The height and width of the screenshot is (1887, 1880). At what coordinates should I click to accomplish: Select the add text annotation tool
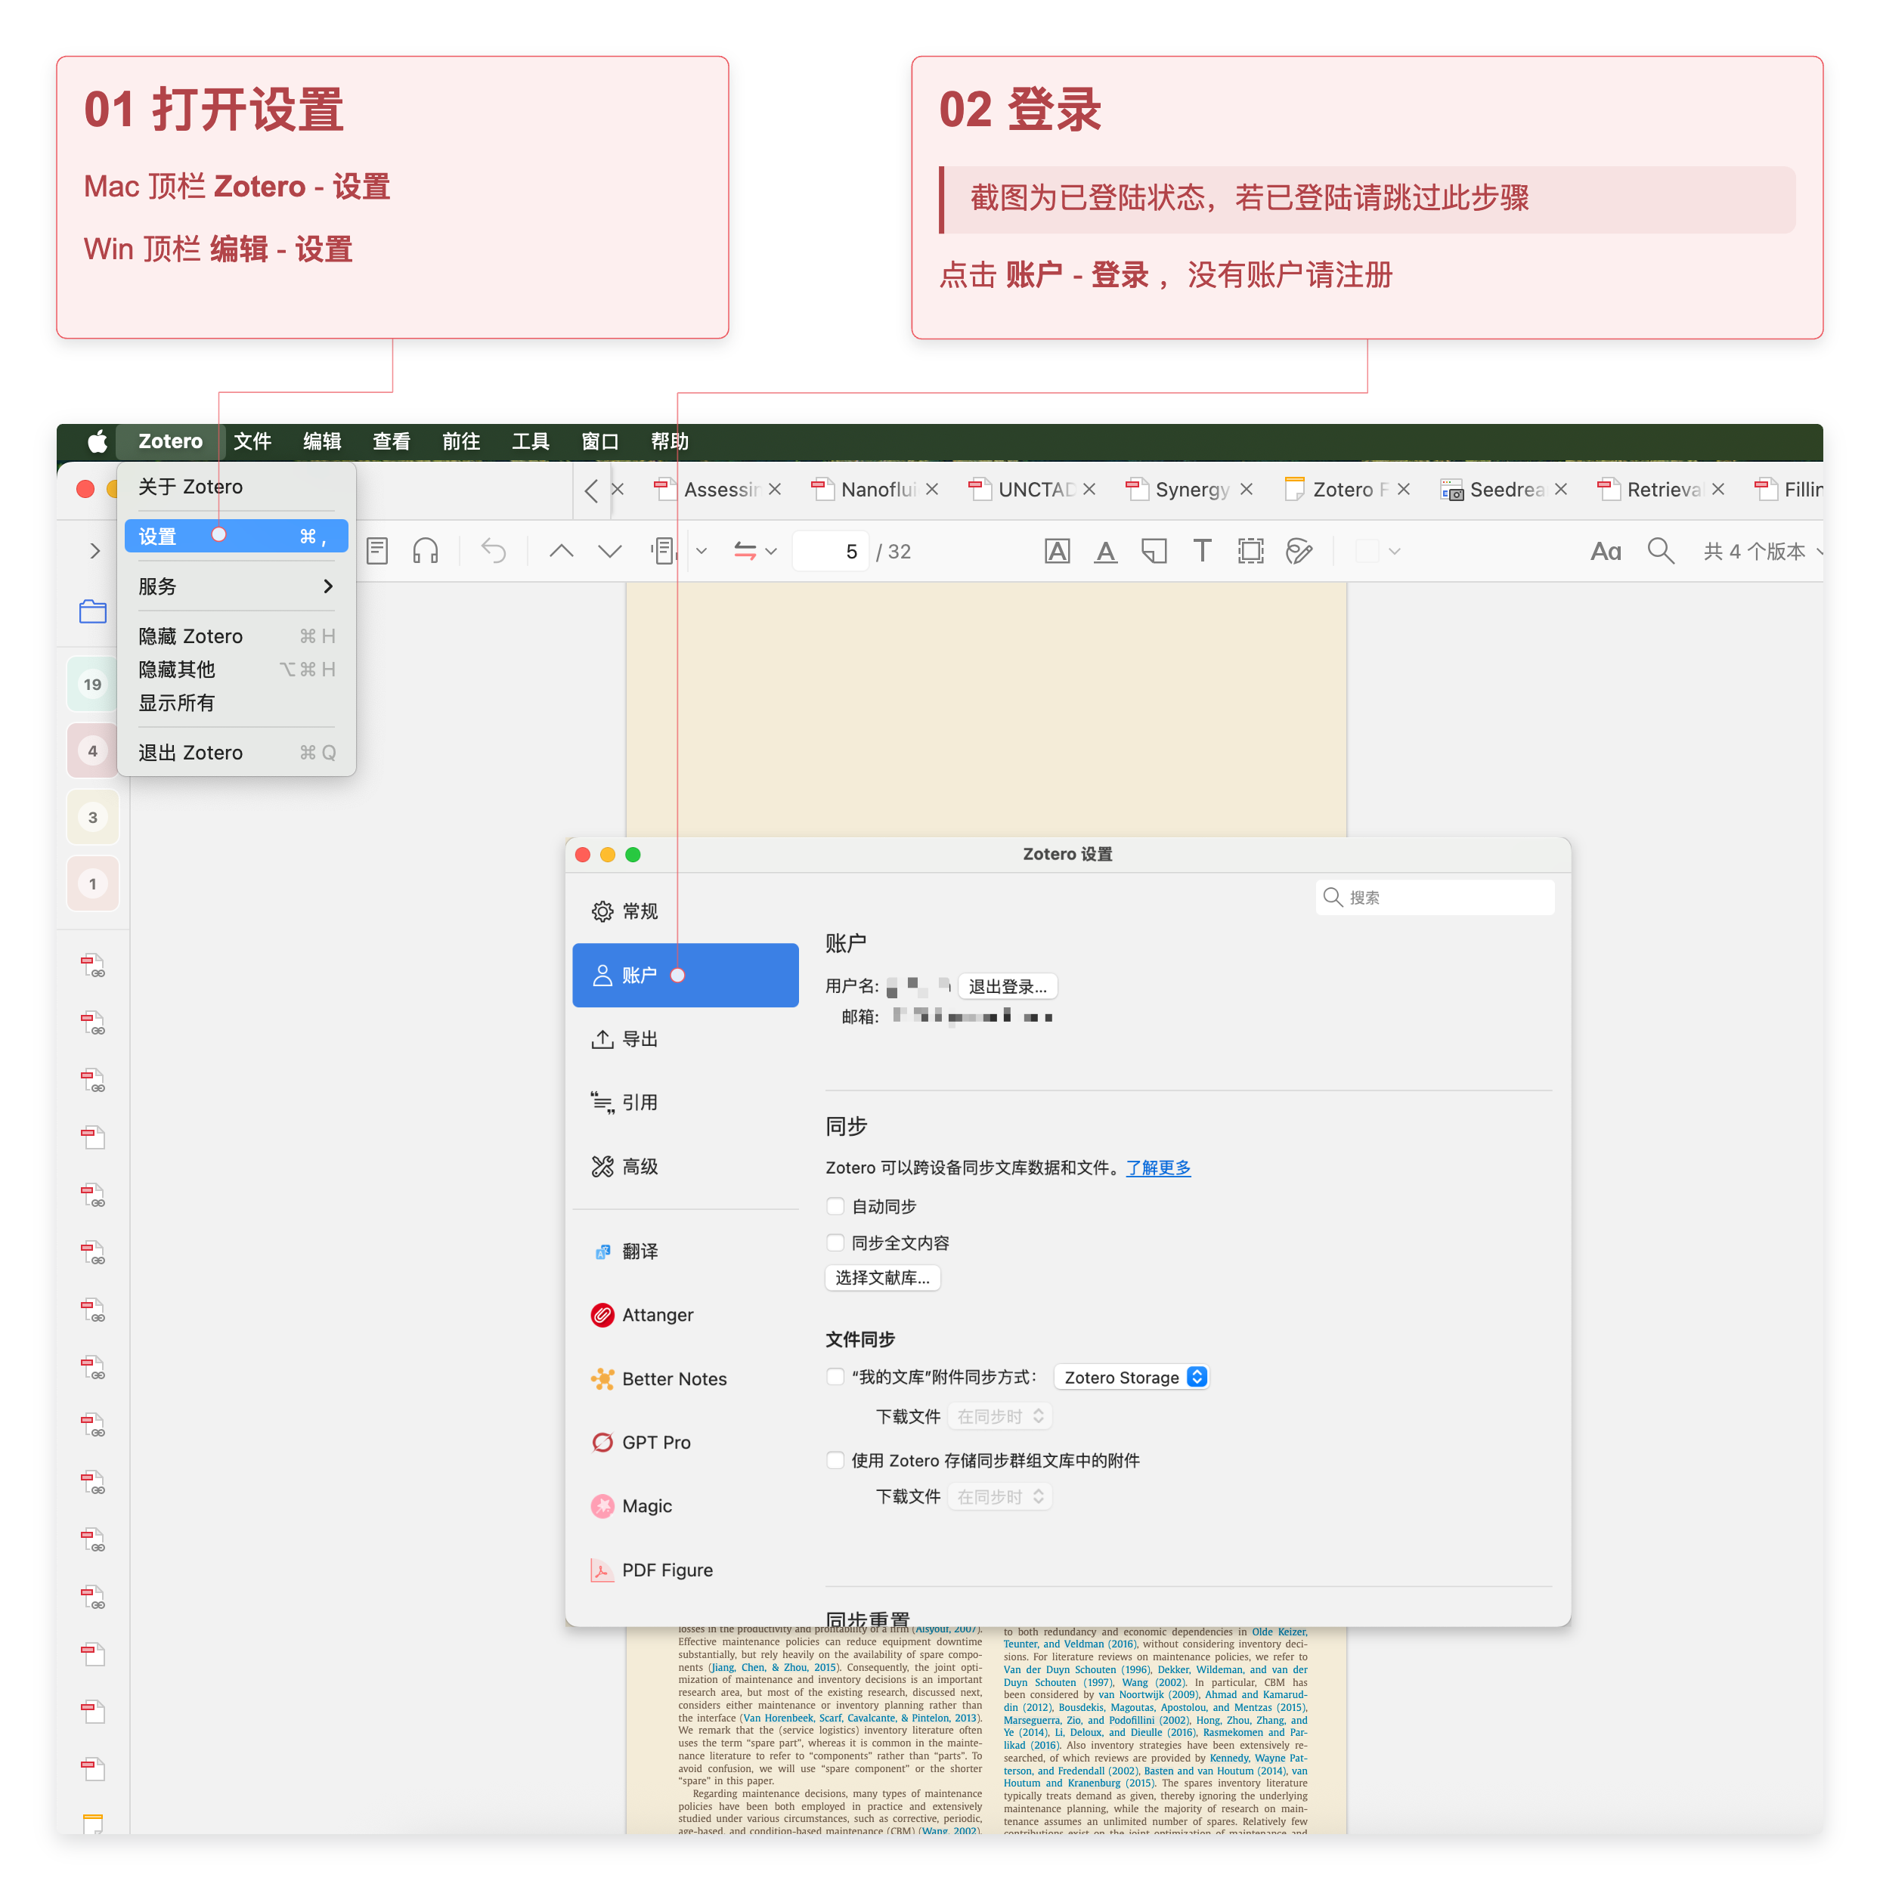1202,551
